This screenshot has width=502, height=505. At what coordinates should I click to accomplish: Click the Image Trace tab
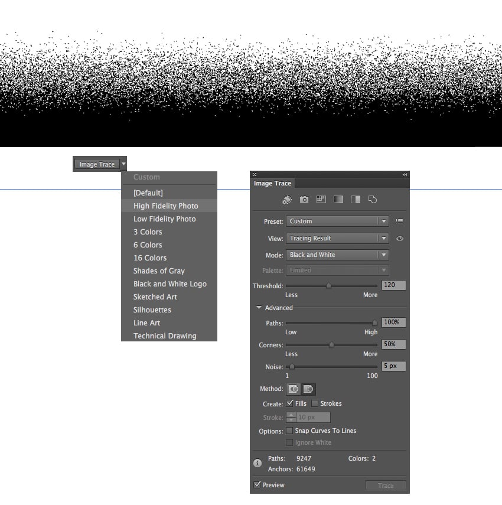coord(272,183)
